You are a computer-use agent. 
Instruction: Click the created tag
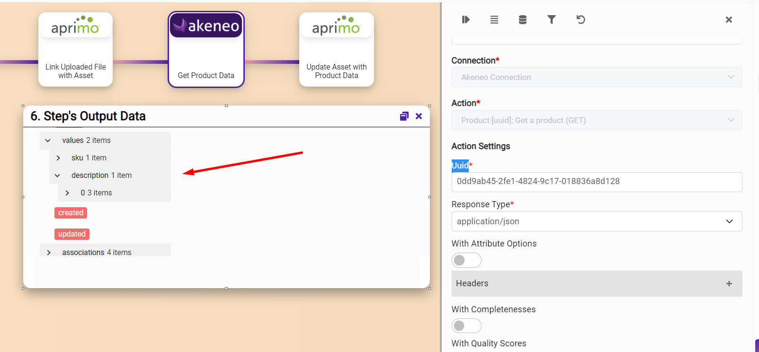[71, 213]
